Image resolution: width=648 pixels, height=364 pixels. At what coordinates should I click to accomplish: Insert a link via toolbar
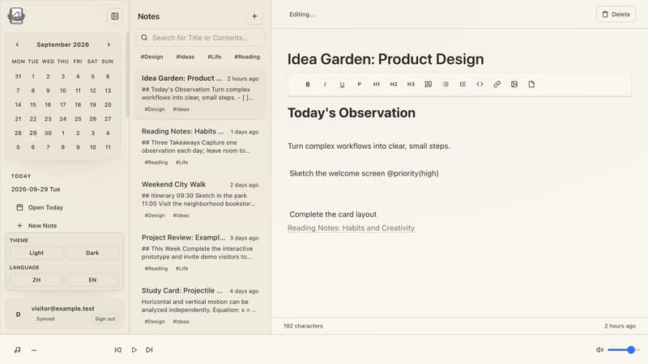[497, 84]
